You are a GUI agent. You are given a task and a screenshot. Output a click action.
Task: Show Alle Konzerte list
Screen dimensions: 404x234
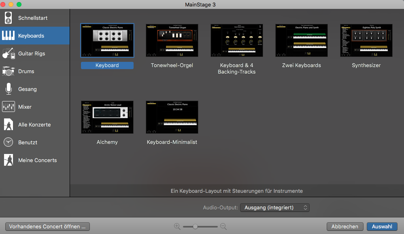(35, 124)
